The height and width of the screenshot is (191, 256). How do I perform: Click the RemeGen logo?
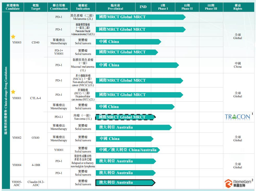(238, 183)
